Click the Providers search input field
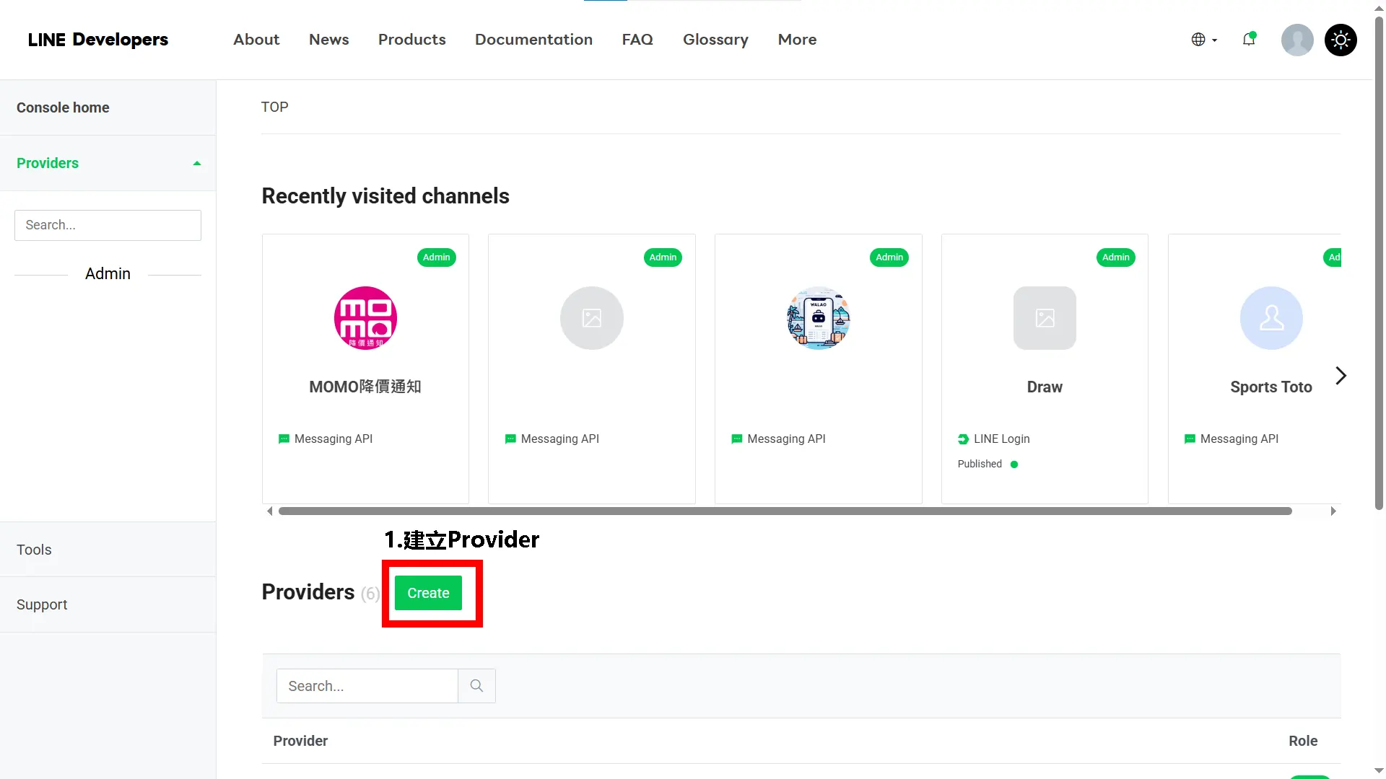1386x779 pixels. tap(367, 685)
